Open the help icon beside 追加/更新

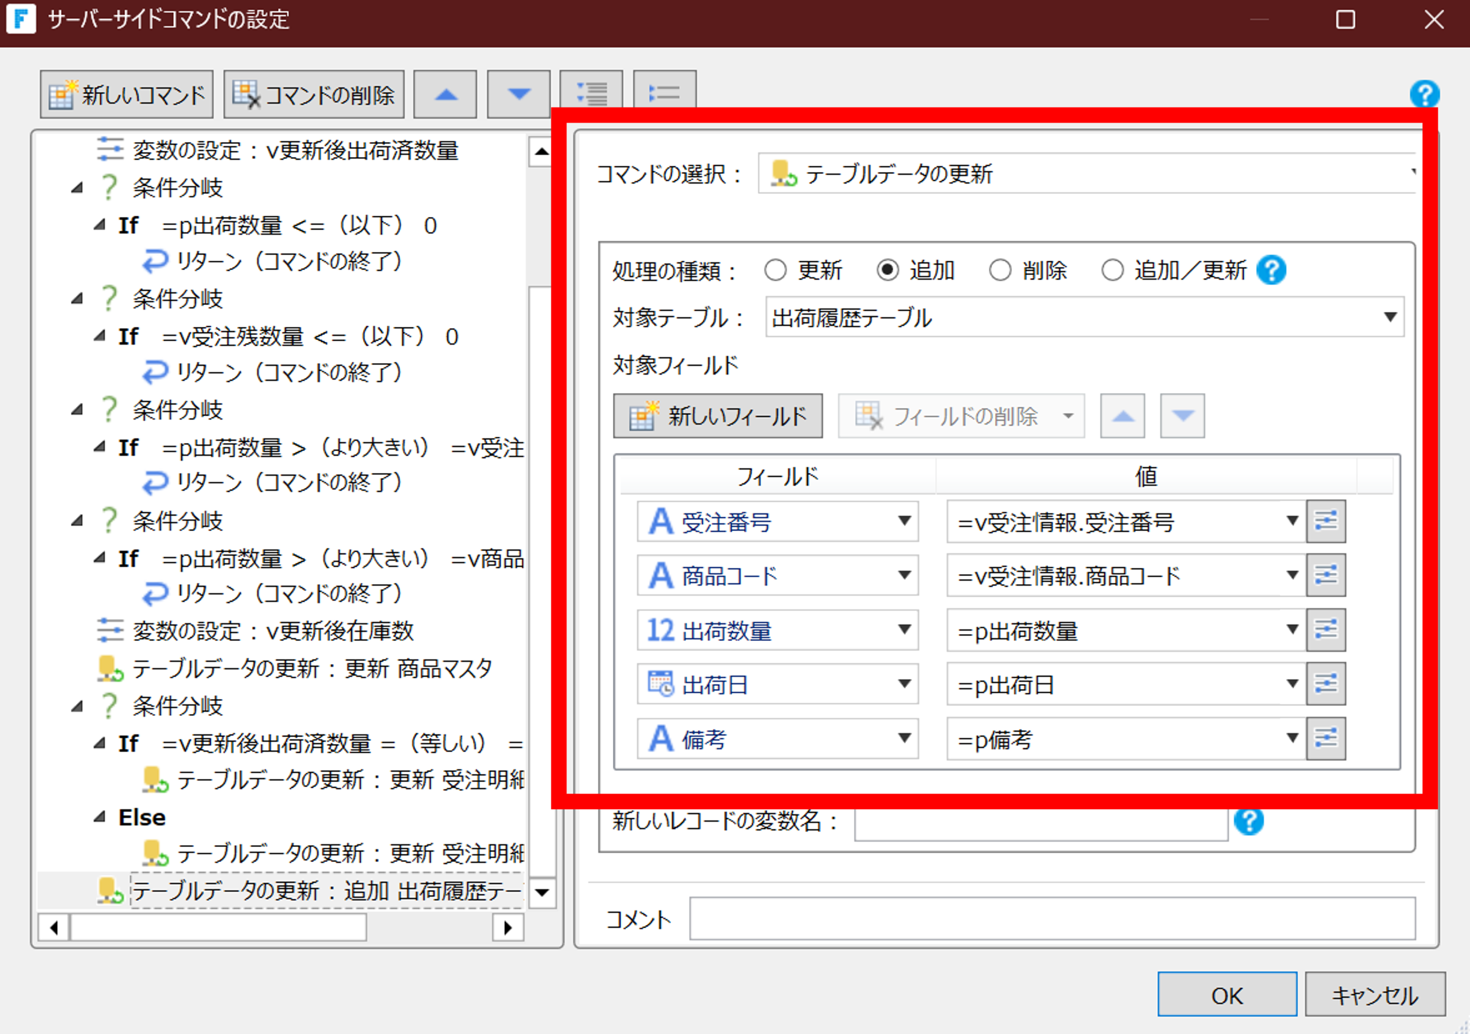[1271, 270]
